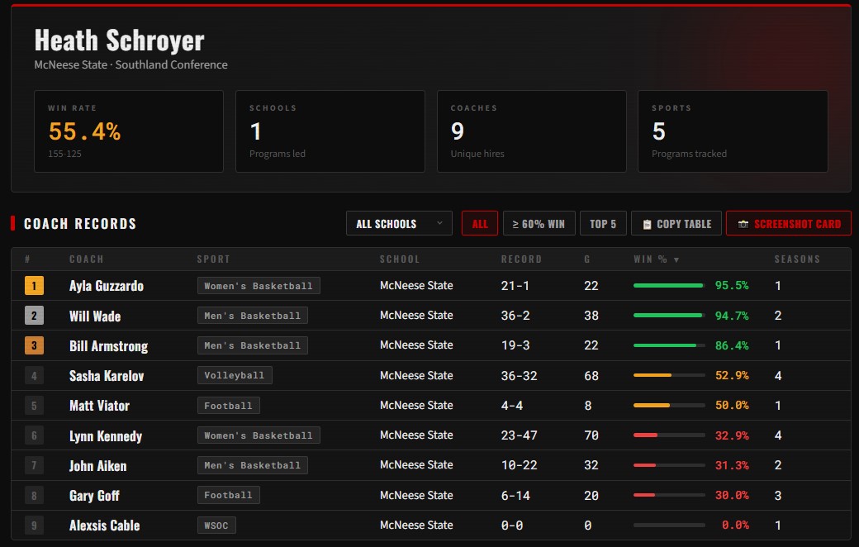Click record 10-22 cell
This screenshot has width=859, height=547.
click(x=519, y=465)
